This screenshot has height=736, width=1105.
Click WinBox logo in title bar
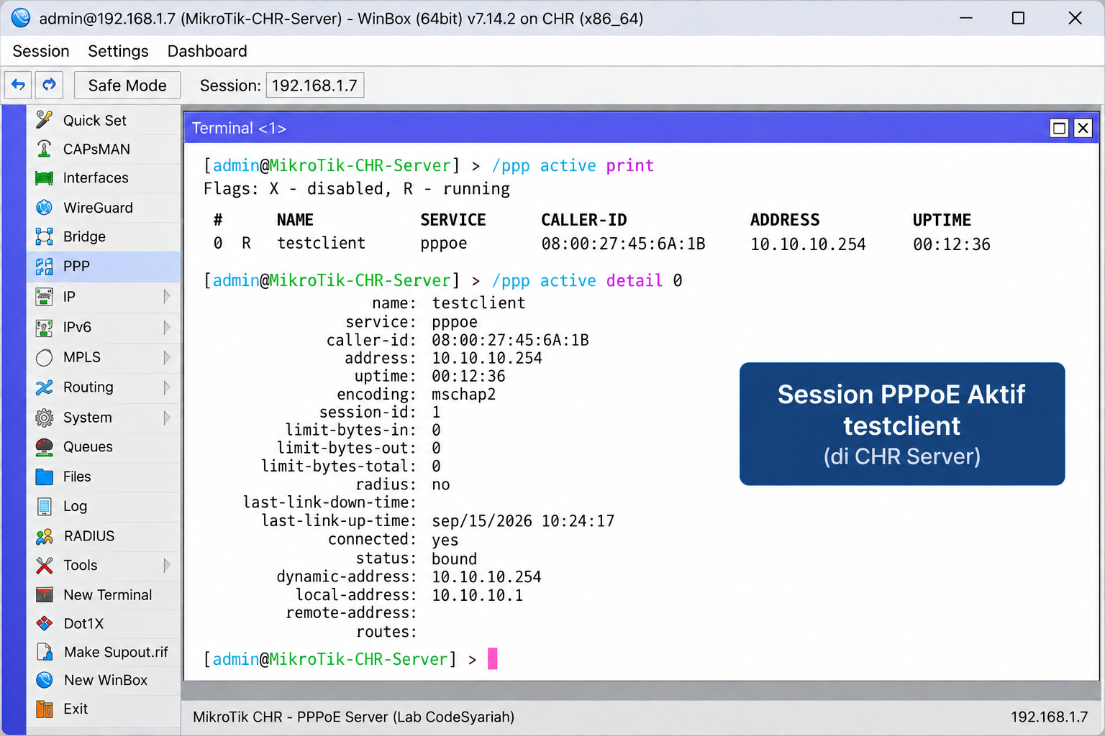point(21,18)
